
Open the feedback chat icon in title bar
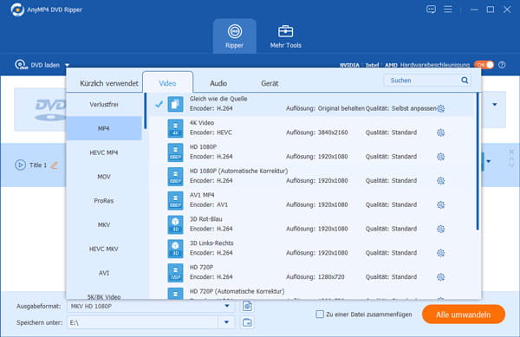pyautogui.click(x=431, y=10)
